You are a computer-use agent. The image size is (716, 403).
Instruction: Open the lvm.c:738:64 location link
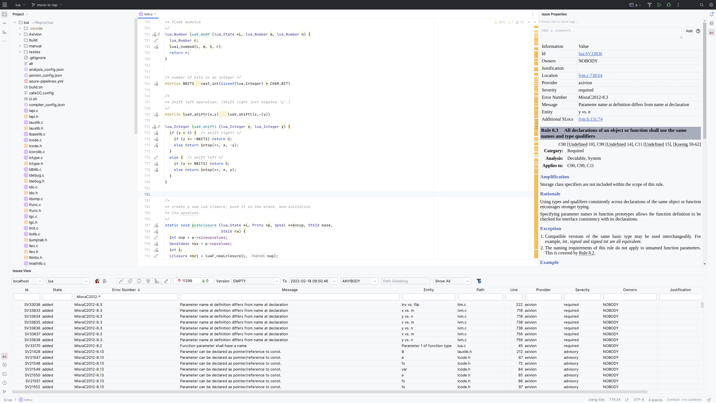590,76
